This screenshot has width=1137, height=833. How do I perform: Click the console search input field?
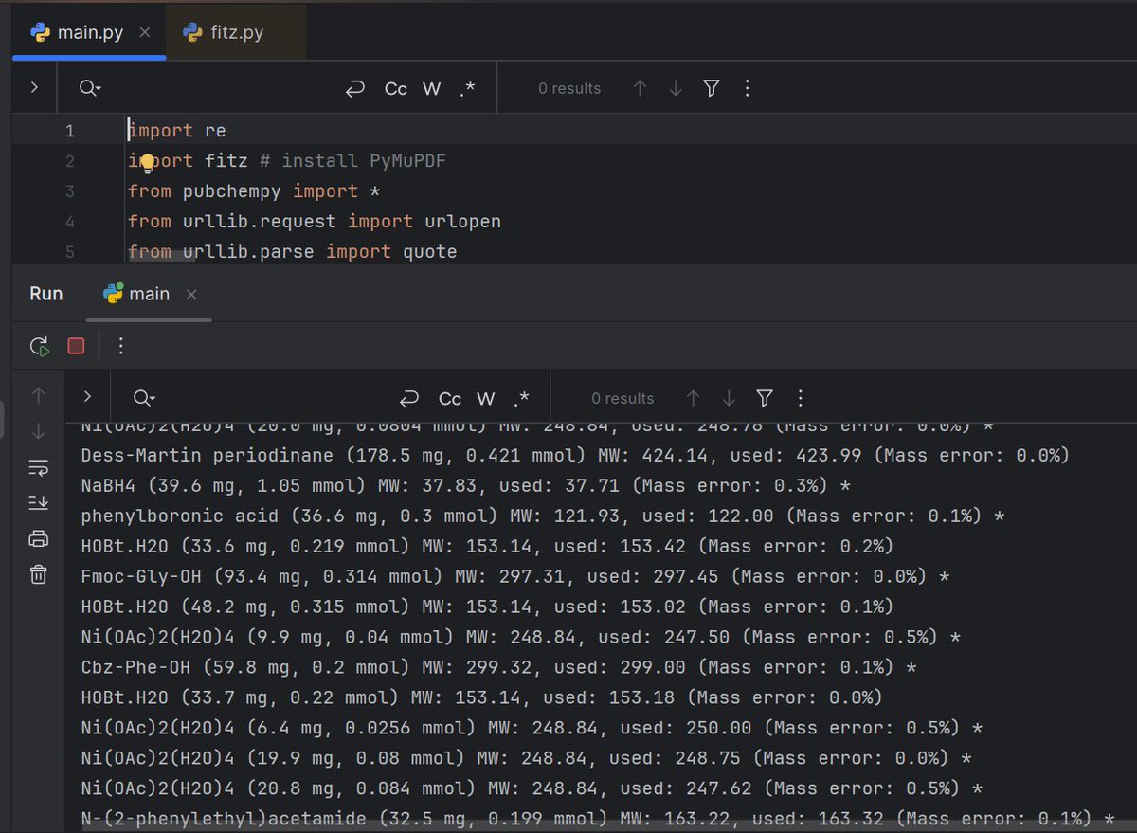point(275,398)
